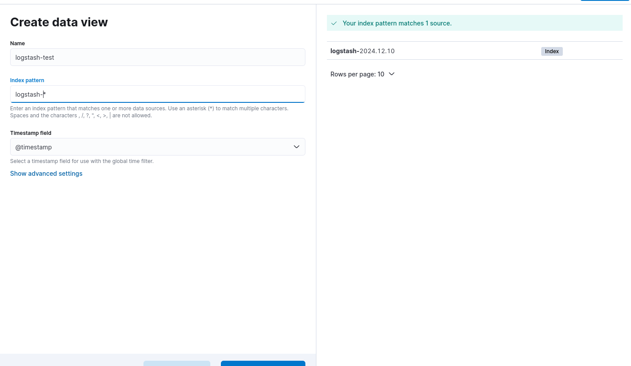This screenshot has height=366, width=631.
Task: Click the global time filter help text
Action: click(x=82, y=161)
